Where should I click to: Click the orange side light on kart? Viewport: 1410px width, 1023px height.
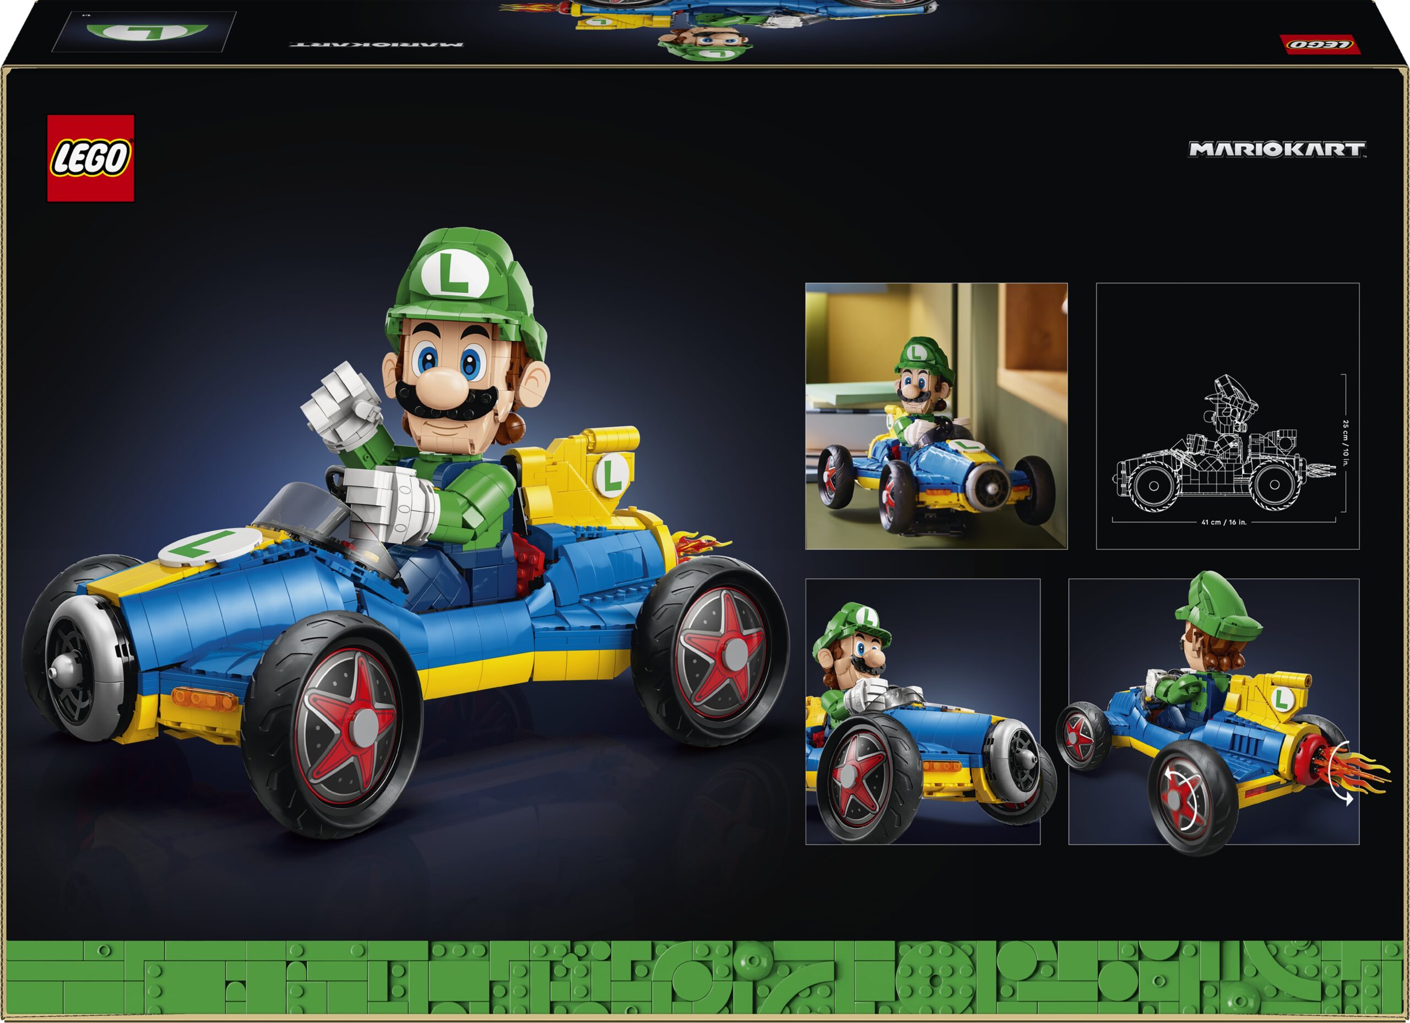coord(204,699)
